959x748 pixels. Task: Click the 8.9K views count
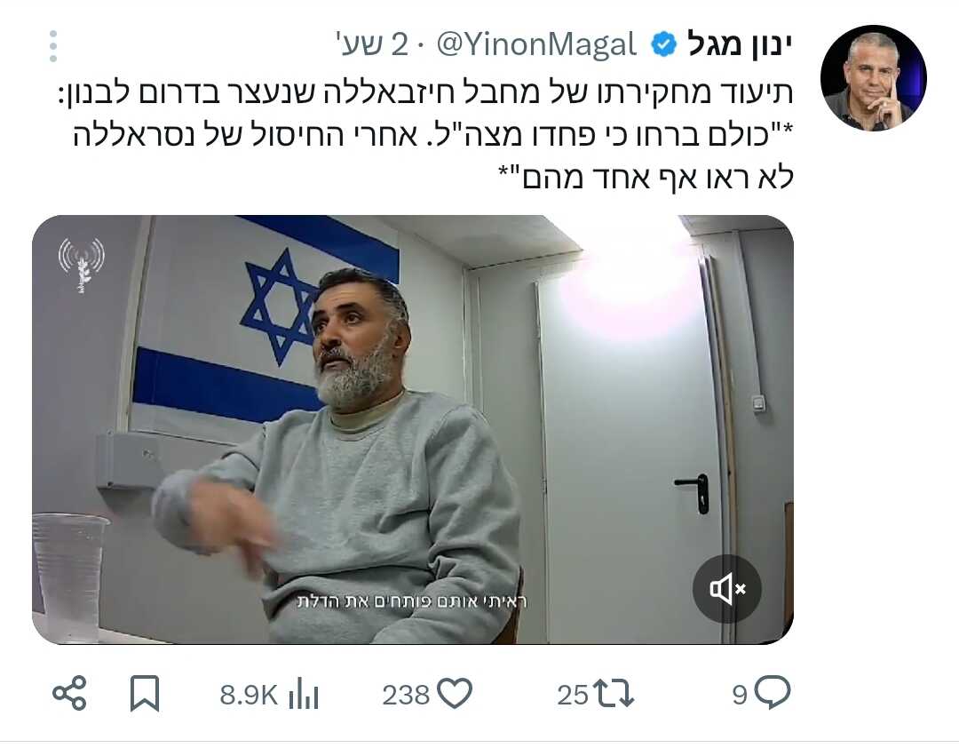pyautogui.click(x=249, y=696)
